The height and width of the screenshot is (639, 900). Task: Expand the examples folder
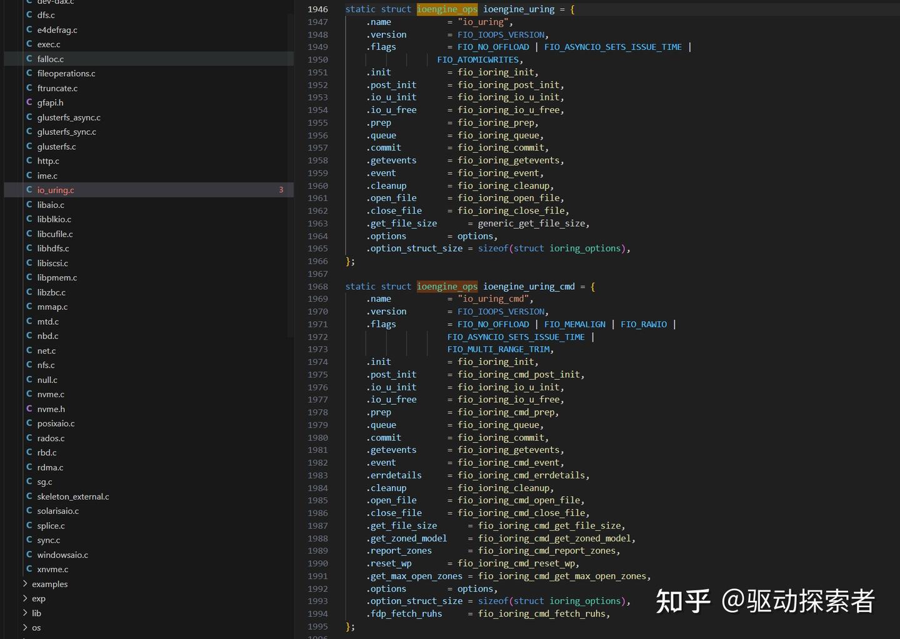click(x=50, y=584)
